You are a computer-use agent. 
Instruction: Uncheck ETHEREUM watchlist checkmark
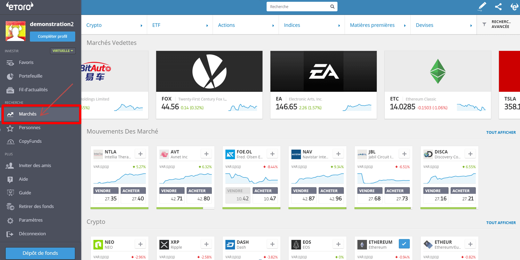coord(404,244)
